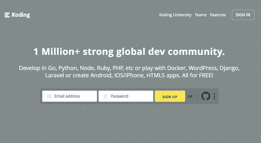Click the yellow SIGN UP button
Viewport: 261px width, 143px height.
click(170, 96)
